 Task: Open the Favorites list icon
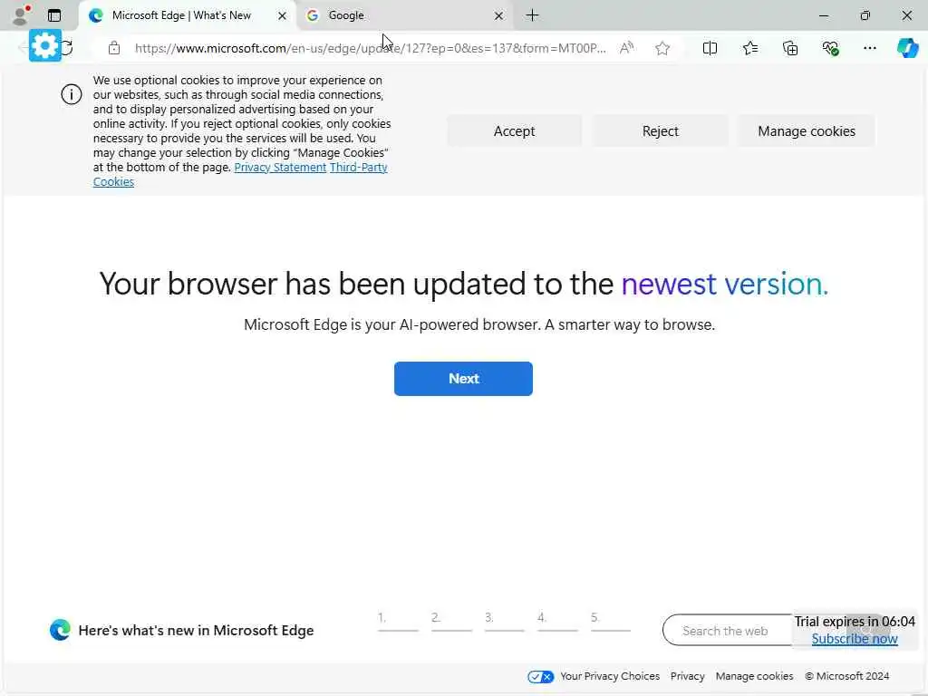coord(749,48)
